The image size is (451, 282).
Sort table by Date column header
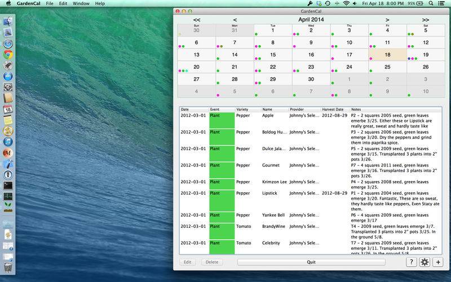(x=194, y=109)
